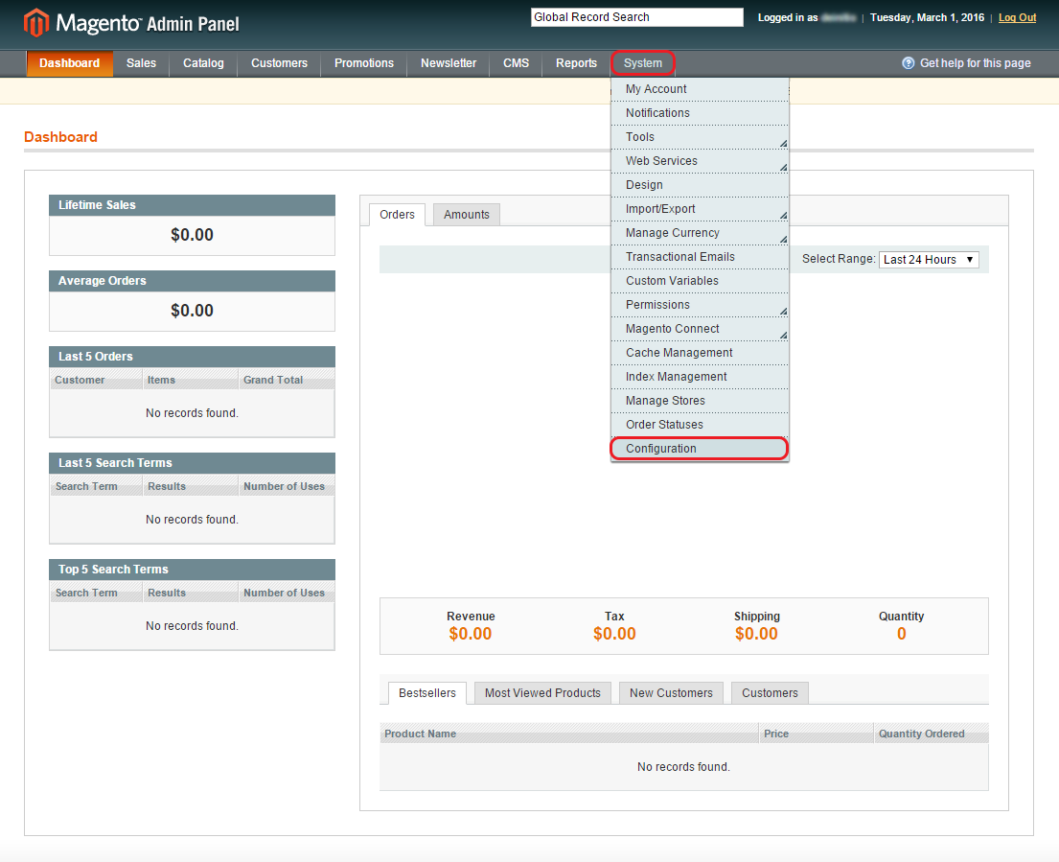Click the Shipping $0.00 value
Viewport: 1059px width, 862px height.
pos(756,634)
